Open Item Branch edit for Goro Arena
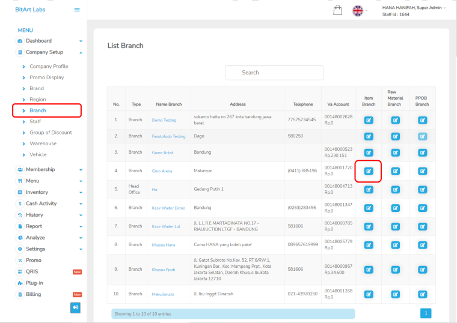457x323 pixels. pos(369,171)
